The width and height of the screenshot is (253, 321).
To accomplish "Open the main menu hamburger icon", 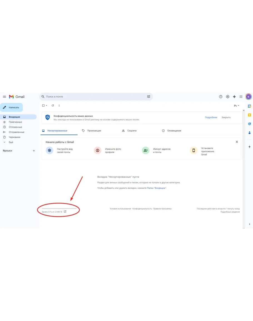I will tap(4, 97).
